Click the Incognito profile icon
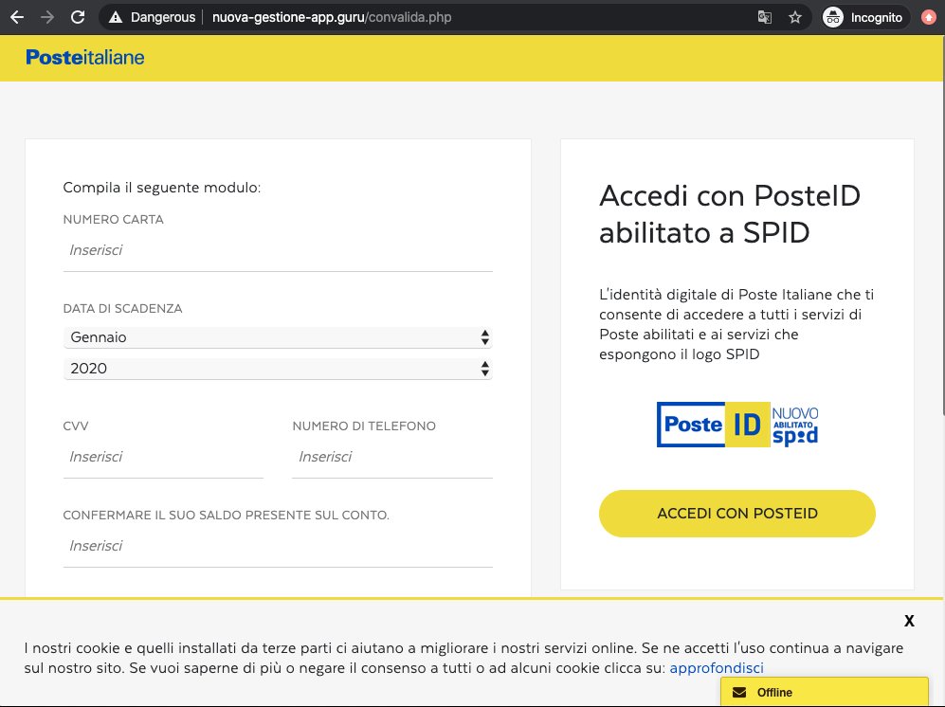This screenshot has height=707, width=945. pyautogui.click(x=833, y=17)
